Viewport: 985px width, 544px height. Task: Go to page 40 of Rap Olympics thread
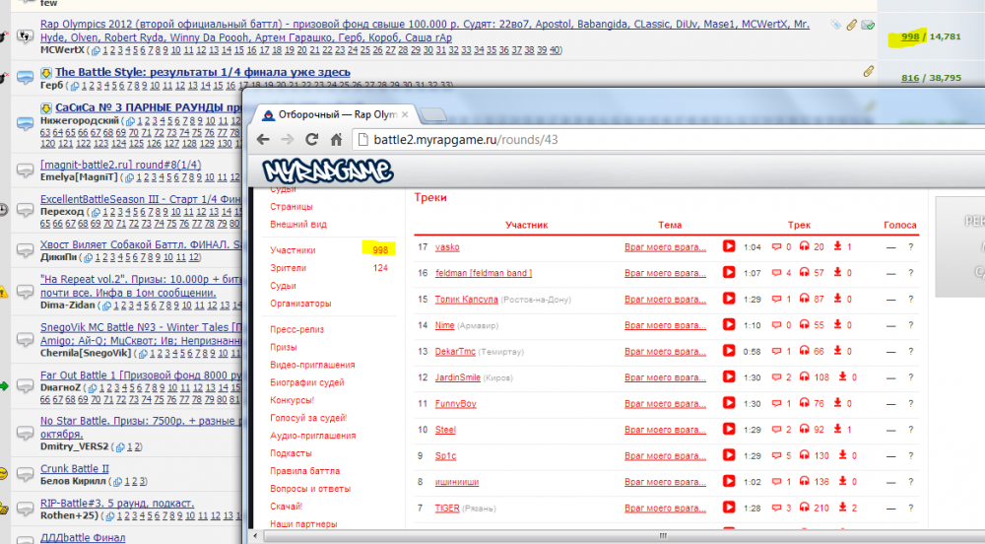(555, 50)
